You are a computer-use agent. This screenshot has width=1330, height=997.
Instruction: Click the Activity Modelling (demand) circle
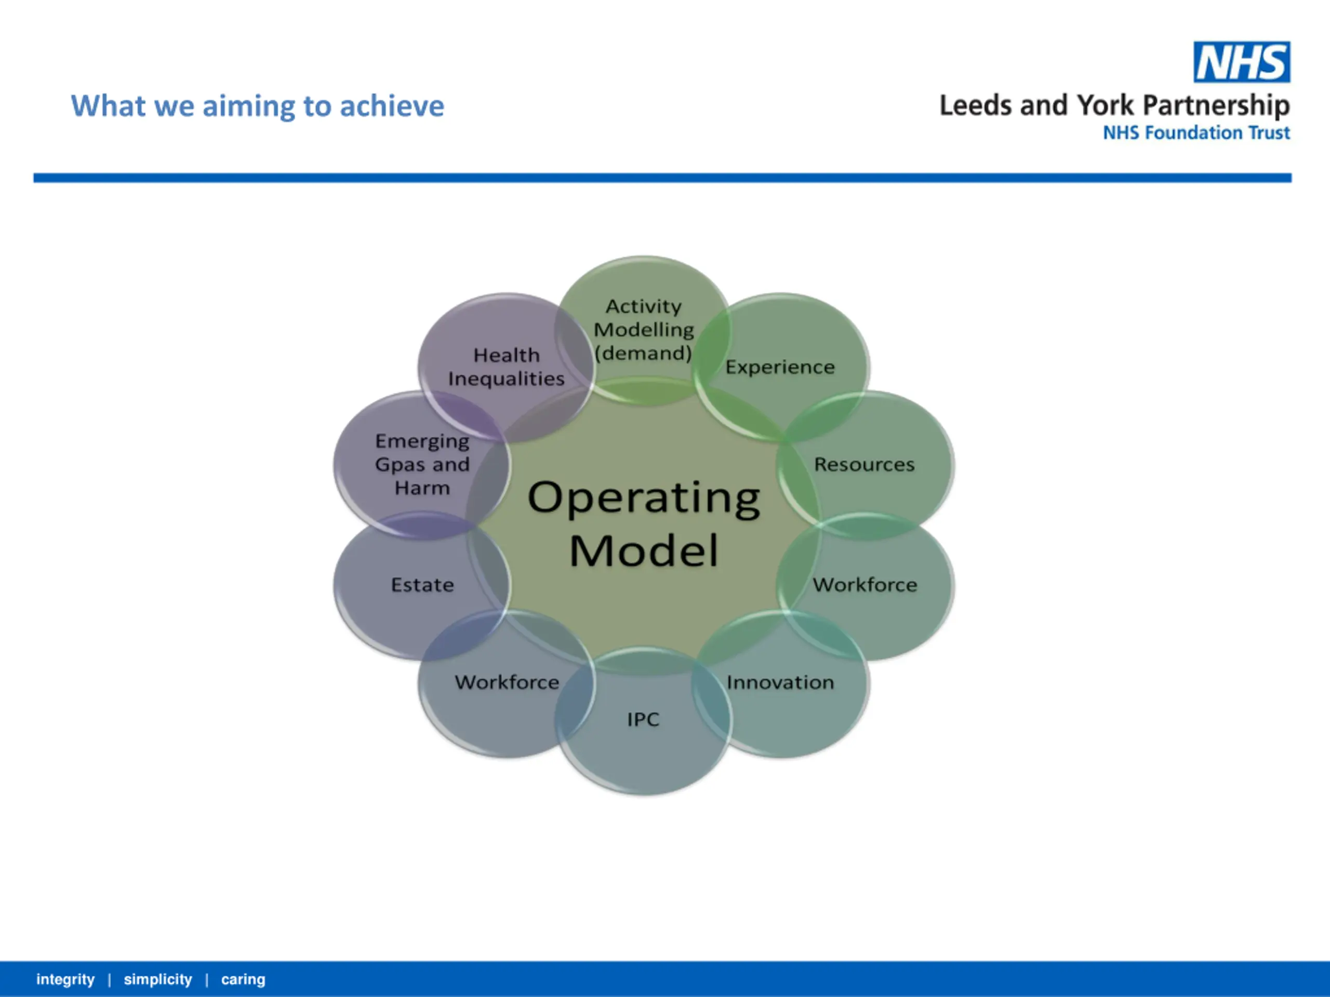point(644,330)
